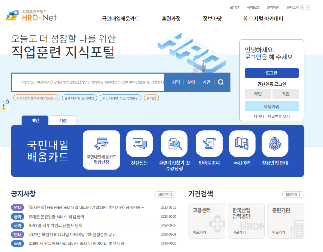This screenshot has width=323, height=252.
Task: Click the blue 로그인 button
Action: point(272,73)
